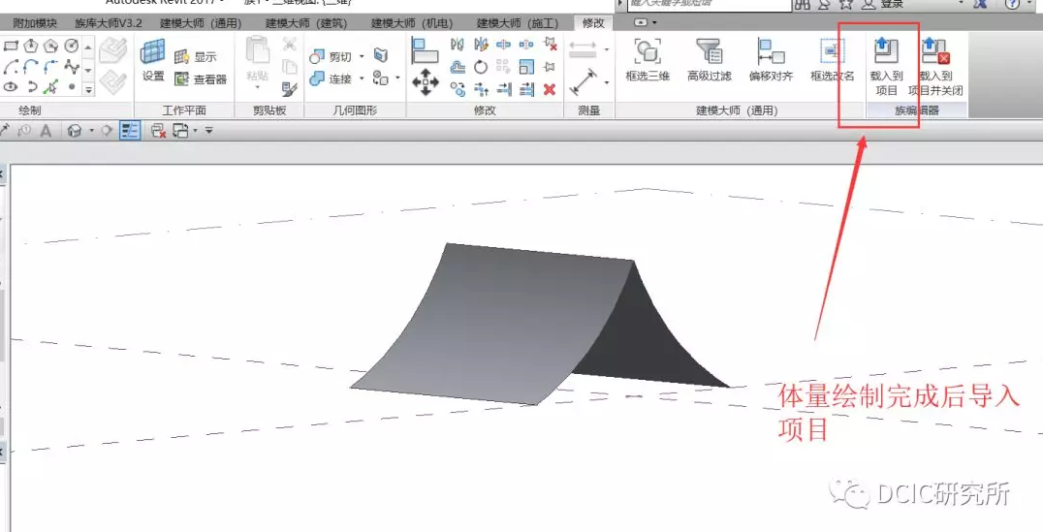Click the Align tool icon
This screenshot has width=1043, height=532.
pos(425,50)
